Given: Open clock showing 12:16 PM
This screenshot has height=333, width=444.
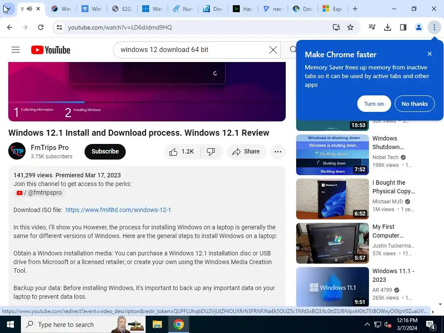Looking at the screenshot, I should [407, 324].
